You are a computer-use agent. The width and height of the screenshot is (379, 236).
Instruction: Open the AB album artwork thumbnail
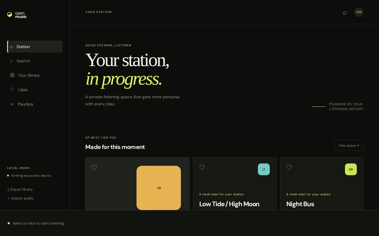pos(159,188)
